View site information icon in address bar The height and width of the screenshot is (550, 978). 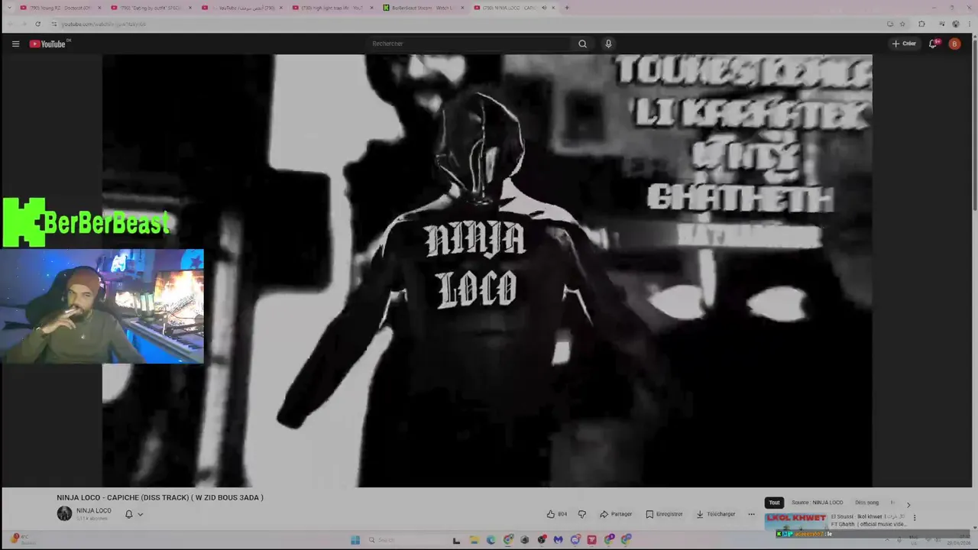54,24
